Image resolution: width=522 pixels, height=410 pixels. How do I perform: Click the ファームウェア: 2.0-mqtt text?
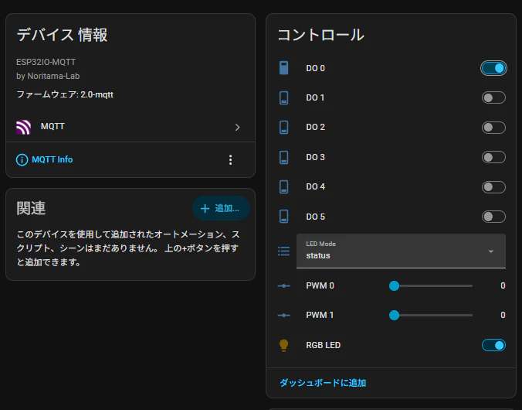pos(65,94)
